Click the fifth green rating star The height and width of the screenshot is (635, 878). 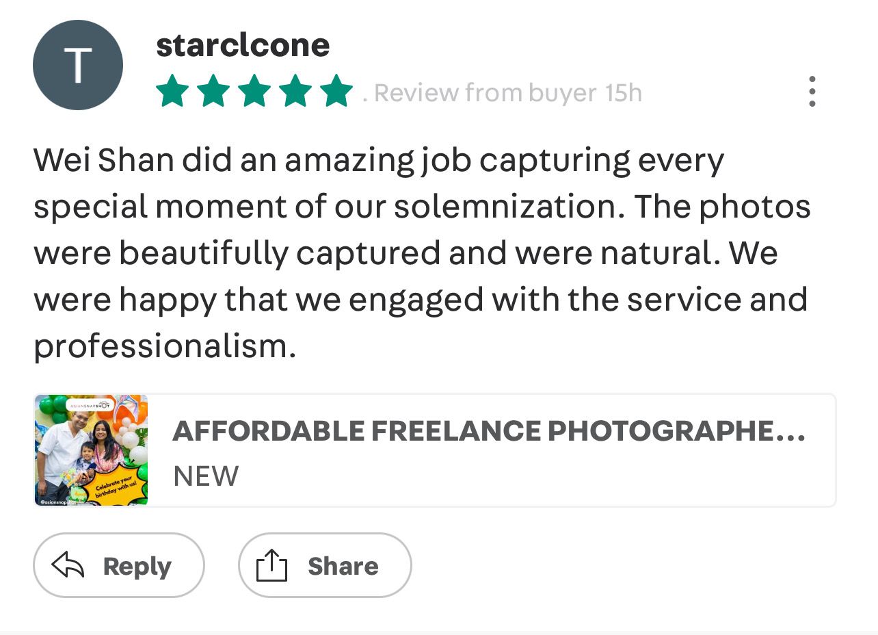tap(336, 92)
